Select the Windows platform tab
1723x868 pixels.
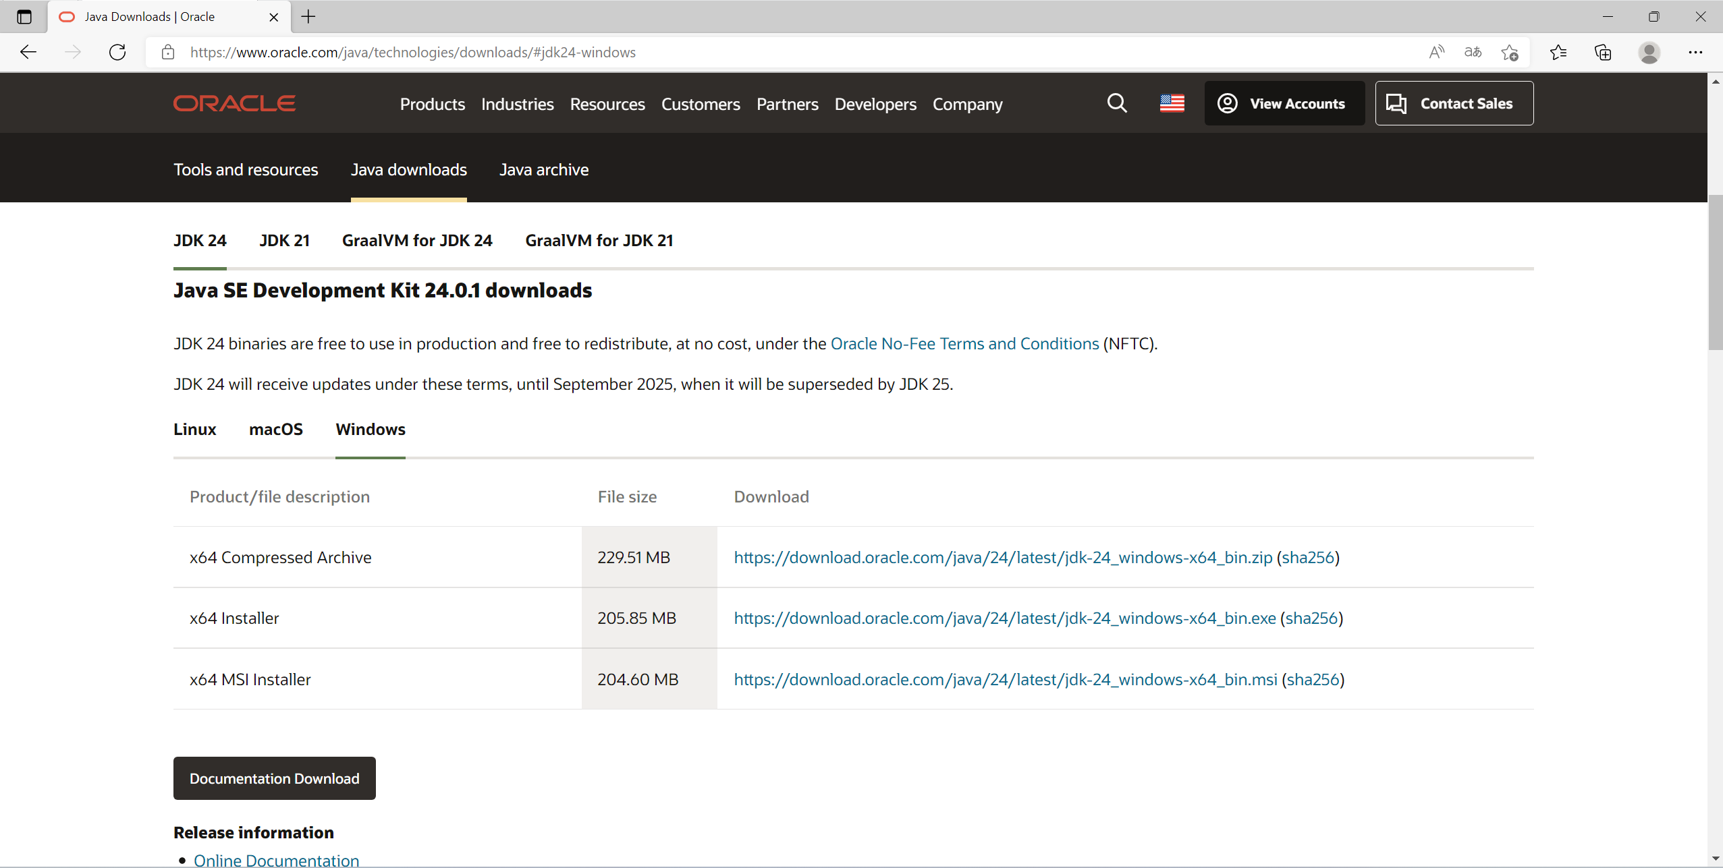tap(371, 430)
